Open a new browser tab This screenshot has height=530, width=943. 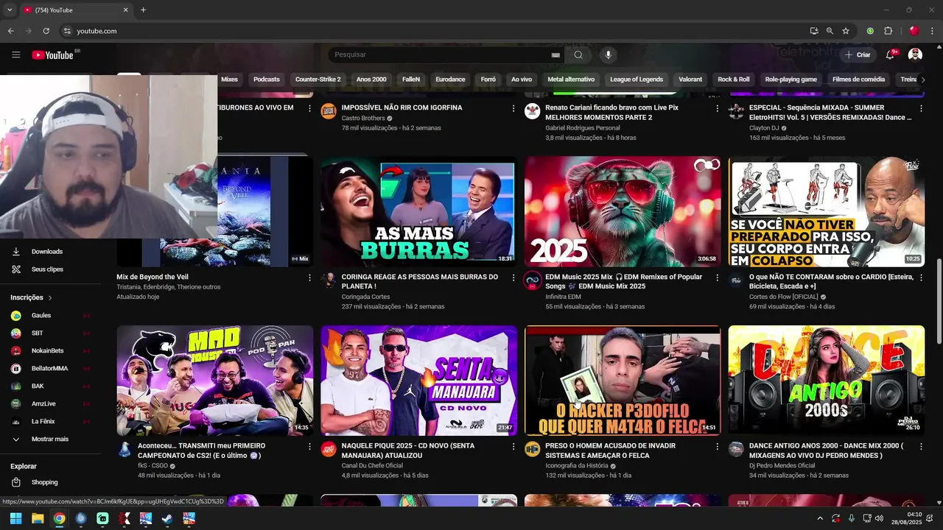143,10
